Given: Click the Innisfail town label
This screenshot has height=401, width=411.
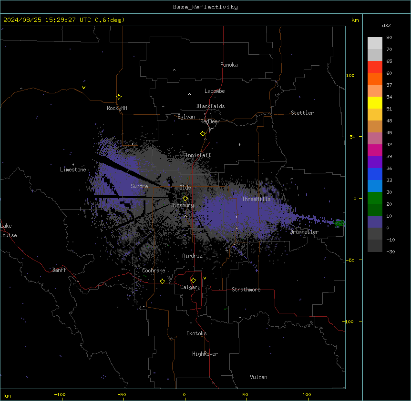Looking at the screenshot, I should (198, 155).
